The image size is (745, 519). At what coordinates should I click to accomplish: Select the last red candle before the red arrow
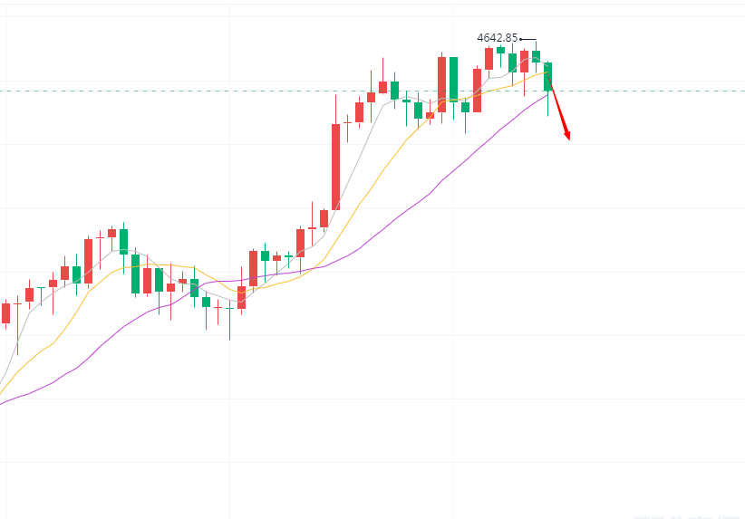coord(524,62)
